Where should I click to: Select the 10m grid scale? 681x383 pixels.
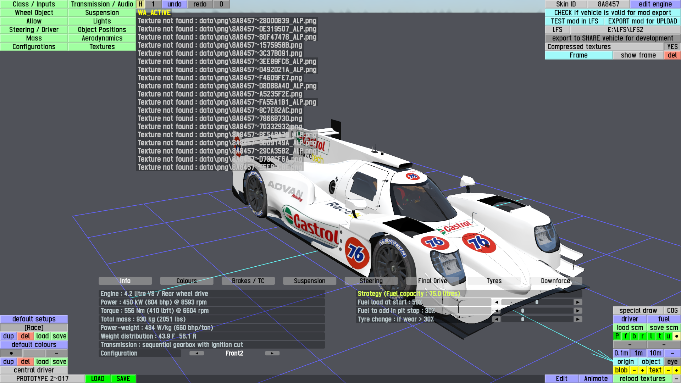[655, 353]
